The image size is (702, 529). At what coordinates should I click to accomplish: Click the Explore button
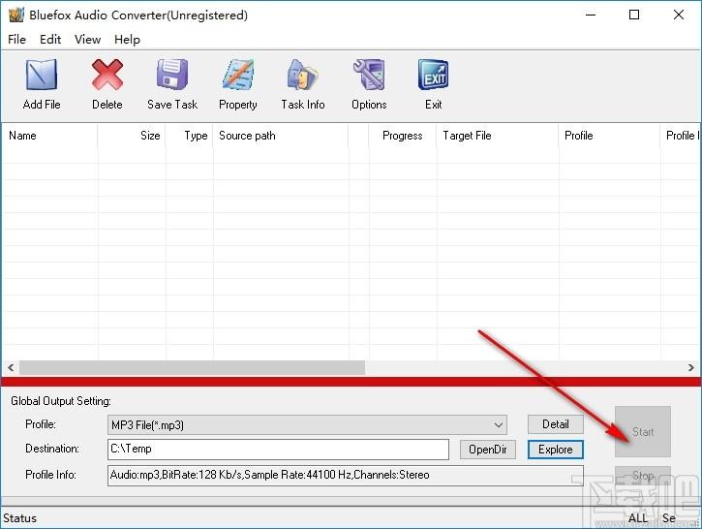(x=556, y=450)
